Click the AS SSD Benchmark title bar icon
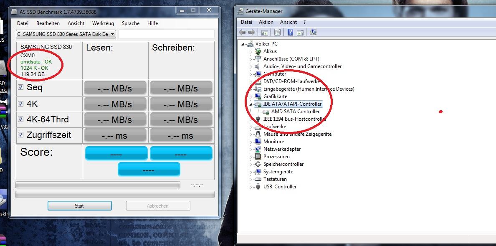The width and height of the screenshot is (496, 246). pyautogui.click(x=14, y=12)
